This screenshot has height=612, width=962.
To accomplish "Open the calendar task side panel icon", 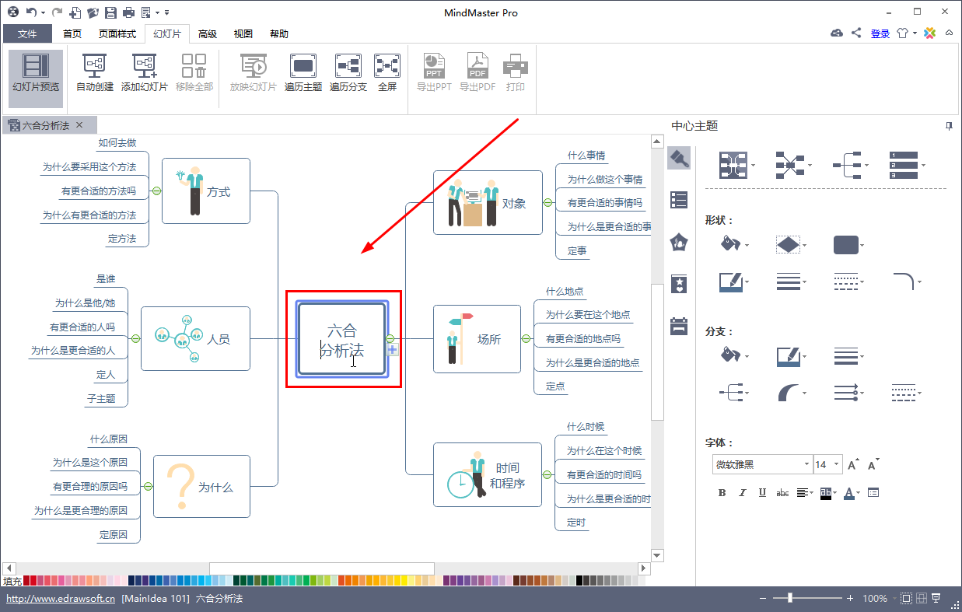I will (679, 326).
